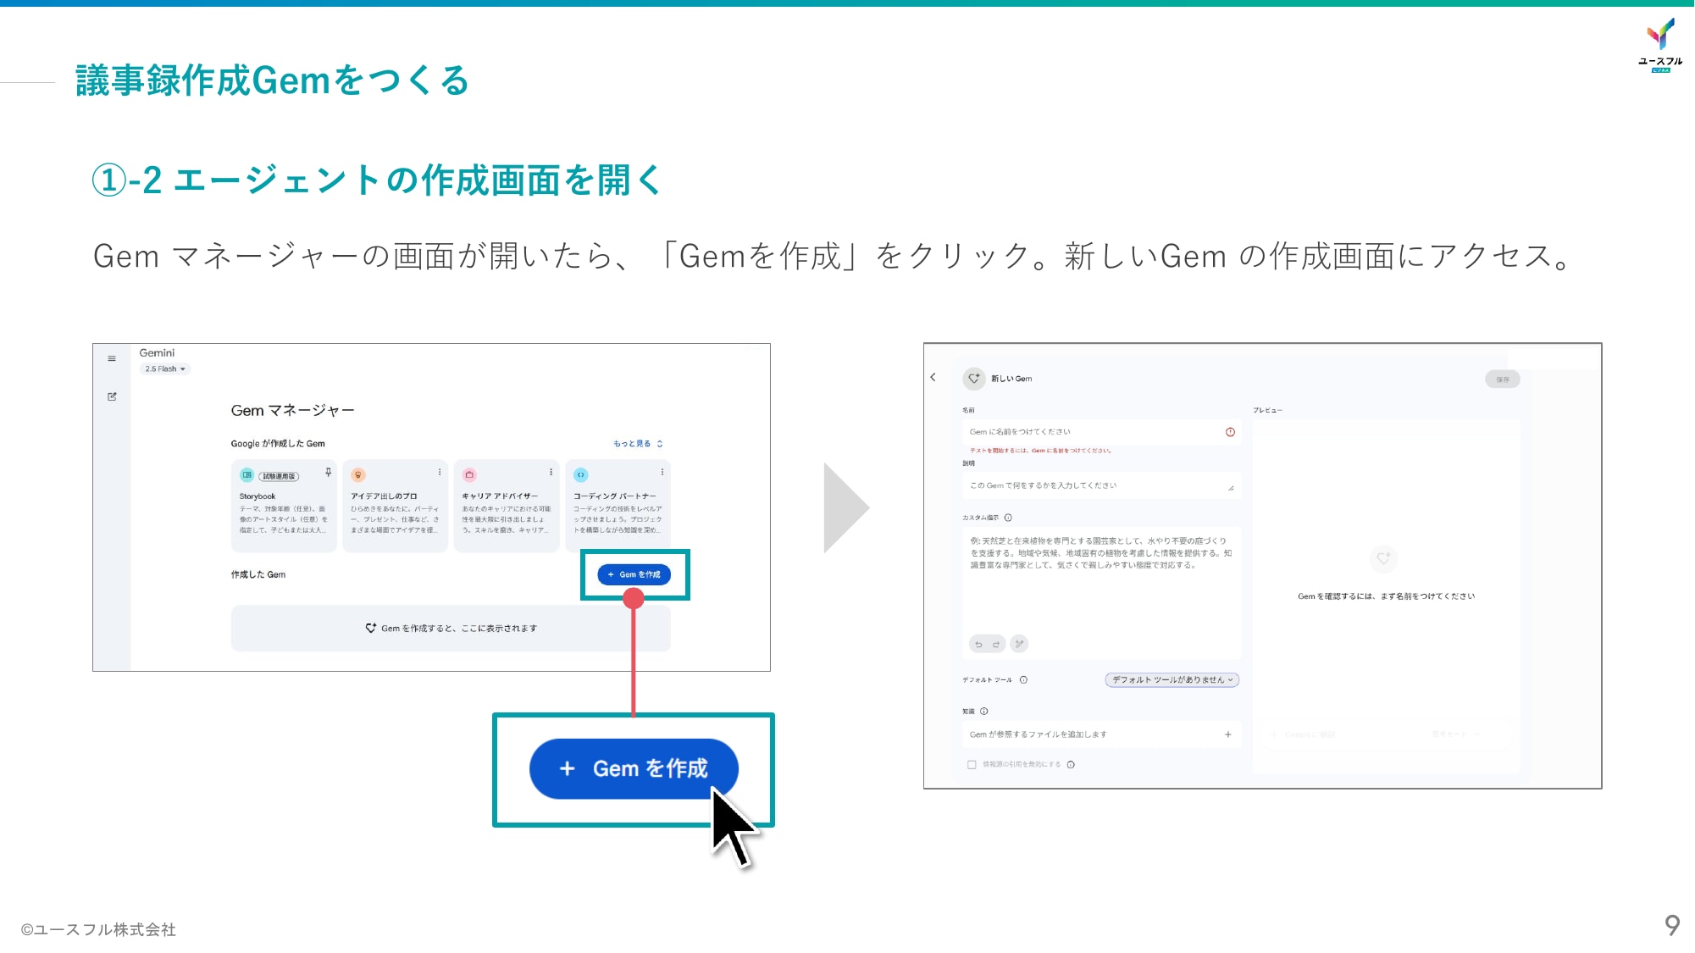Redo the instruction edit
This screenshot has width=1695, height=953.
pyautogui.click(x=996, y=645)
